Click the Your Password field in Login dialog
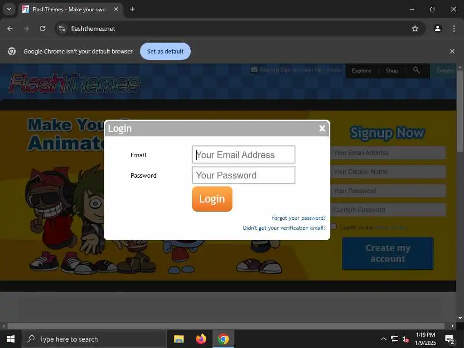Viewport: 464px width, 348px height. click(243, 175)
